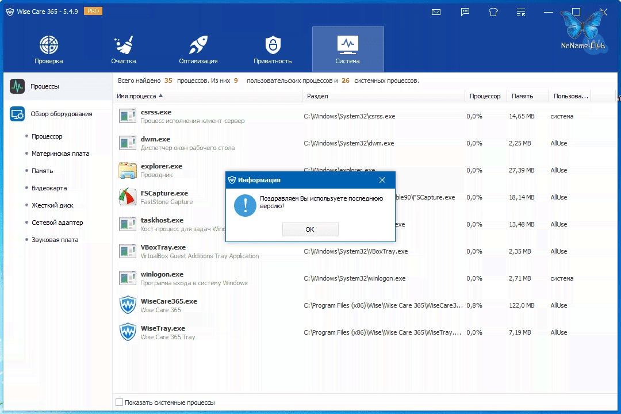The height and width of the screenshot is (414, 621).
Task: Enable Показать системные процессы checkbox
Action: pyautogui.click(x=119, y=402)
